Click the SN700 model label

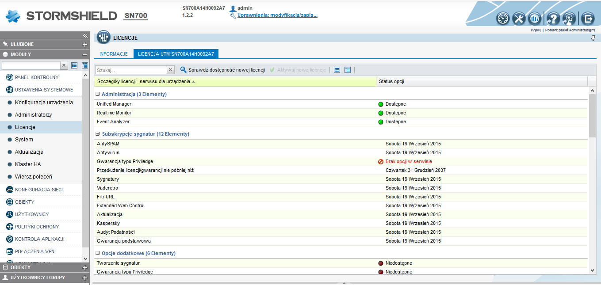click(x=136, y=16)
